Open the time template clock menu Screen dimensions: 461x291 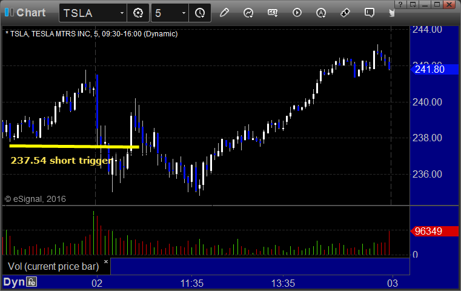(x=200, y=13)
